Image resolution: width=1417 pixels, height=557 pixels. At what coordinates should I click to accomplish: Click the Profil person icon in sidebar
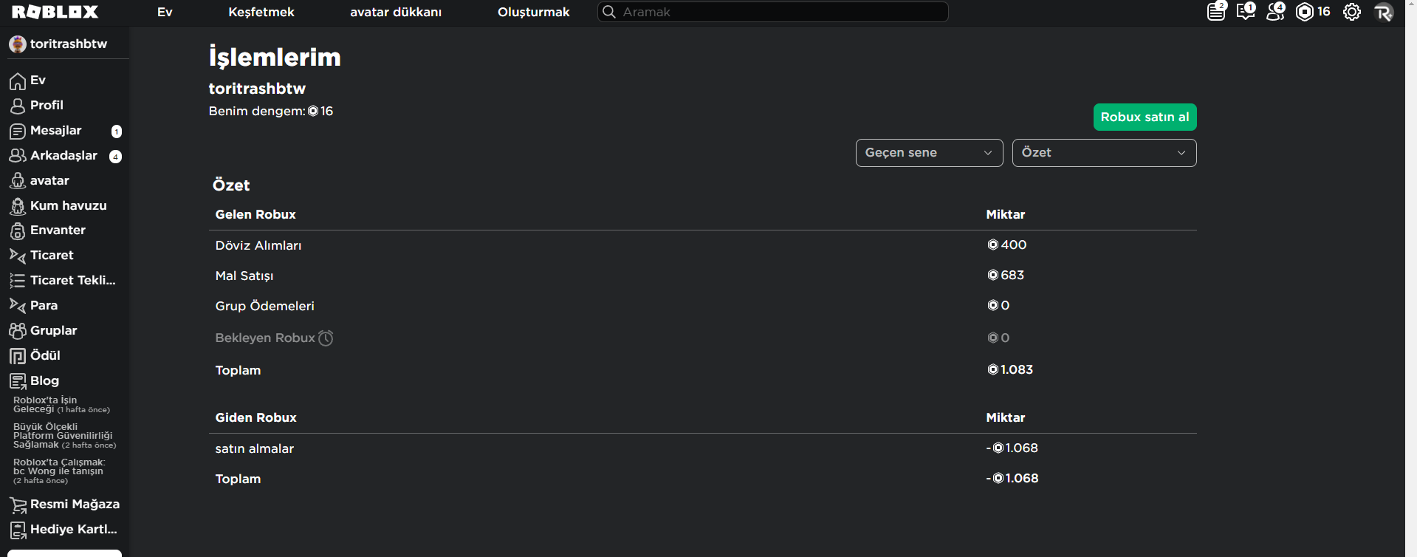[x=18, y=106]
